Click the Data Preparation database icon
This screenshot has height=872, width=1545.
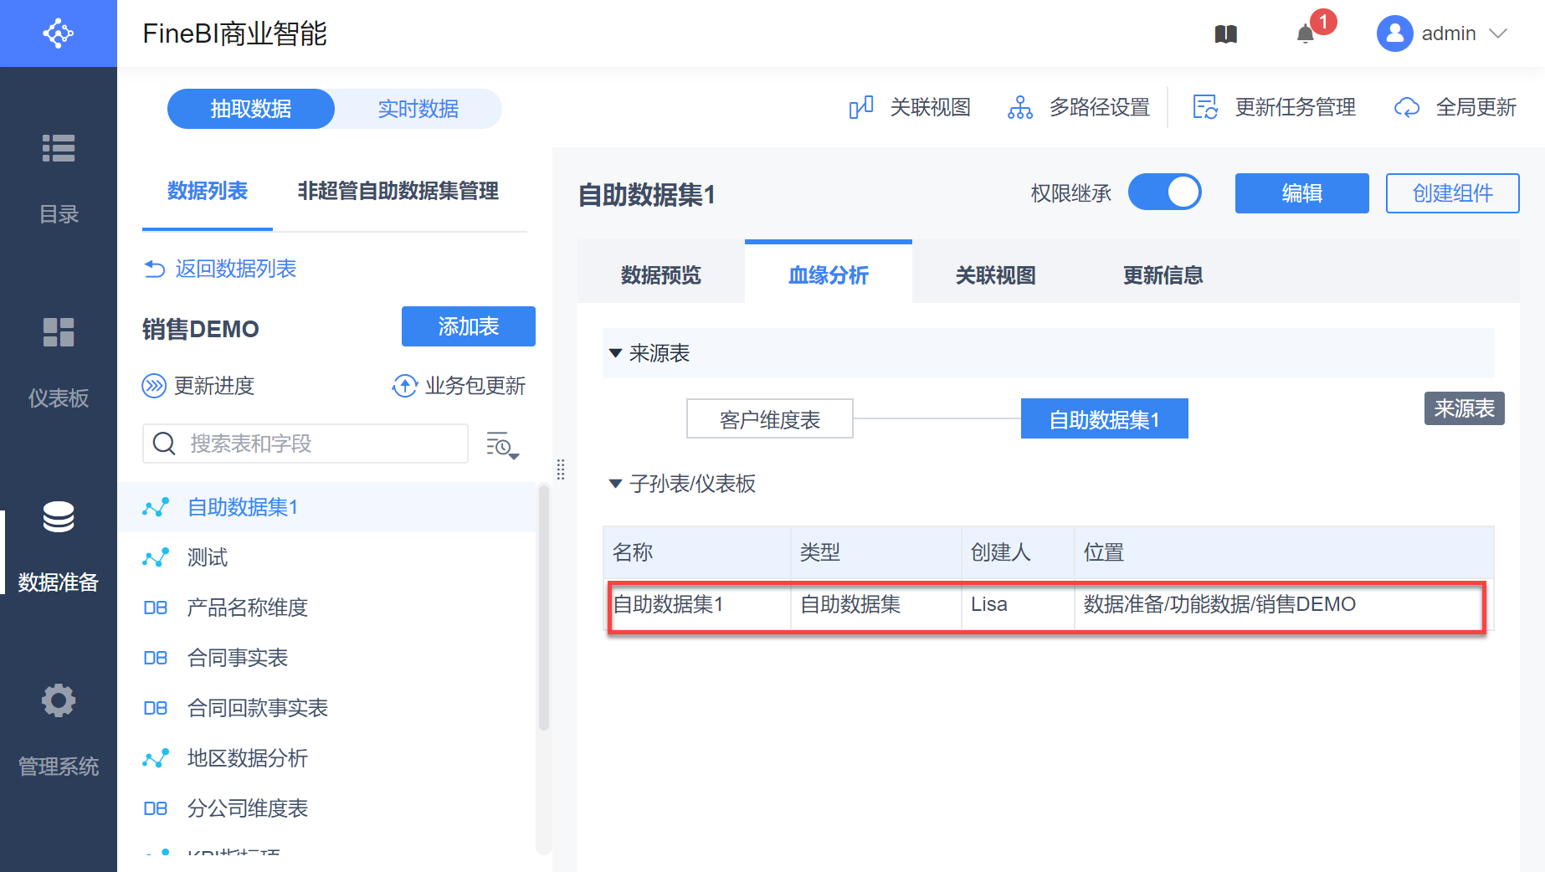click(x=59, y=517)
